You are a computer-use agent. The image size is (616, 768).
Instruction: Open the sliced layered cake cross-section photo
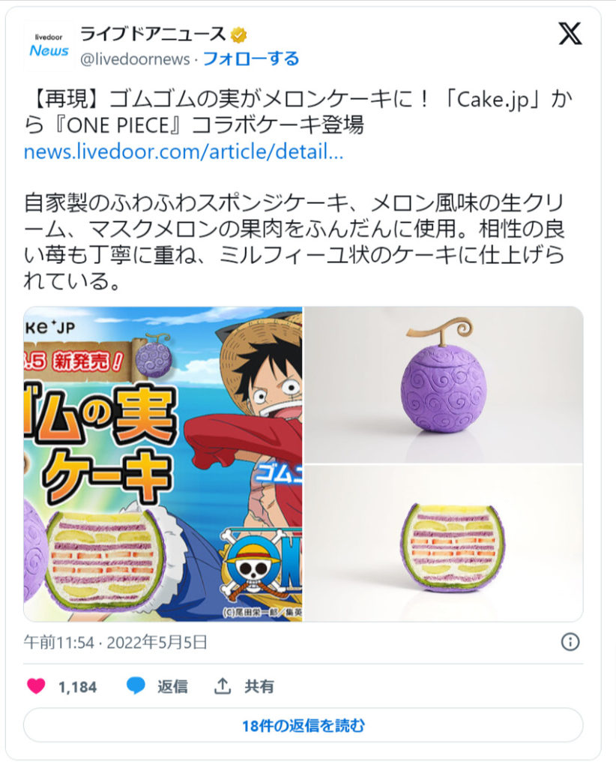pyautogui.click(x=444, y=543)
